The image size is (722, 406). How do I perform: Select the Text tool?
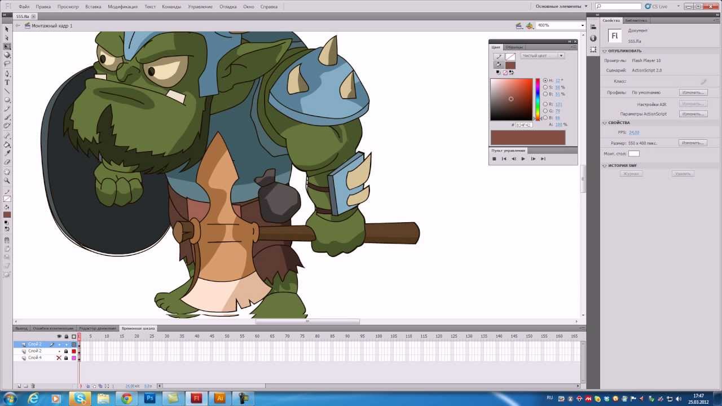point(7,82)
